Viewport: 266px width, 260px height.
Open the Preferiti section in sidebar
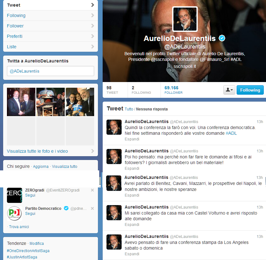[51, 36]
